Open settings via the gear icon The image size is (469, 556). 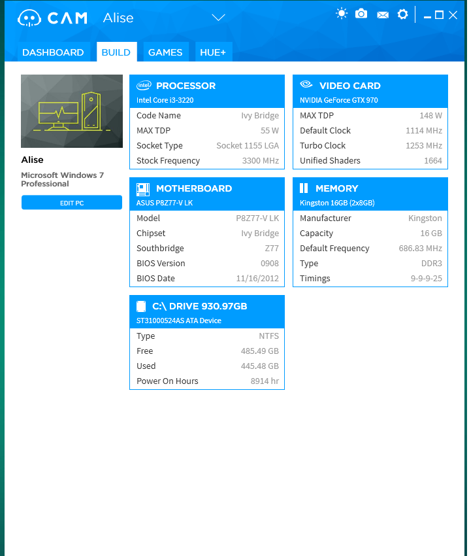402,14
